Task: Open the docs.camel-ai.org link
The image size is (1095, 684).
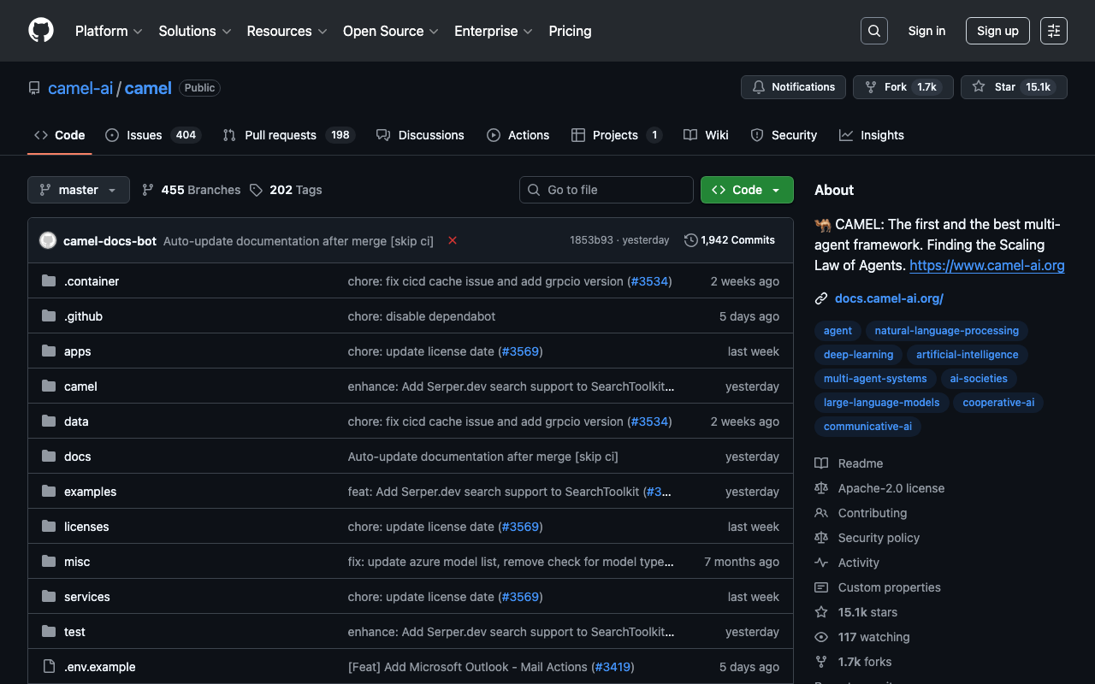Action: [889, 298]
